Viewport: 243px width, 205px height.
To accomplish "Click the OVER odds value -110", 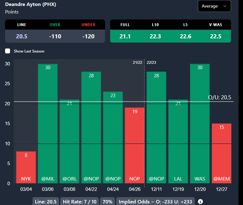I will [x=55, y=36].
